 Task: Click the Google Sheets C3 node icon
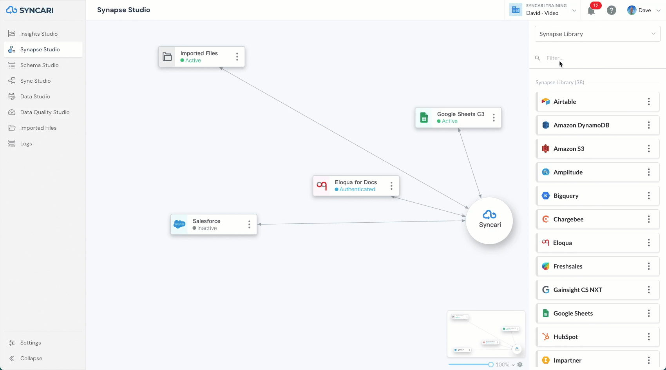[x=424, y=118]
